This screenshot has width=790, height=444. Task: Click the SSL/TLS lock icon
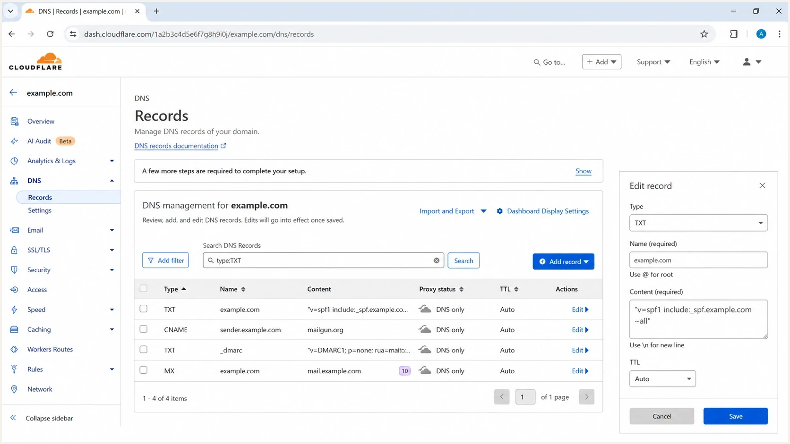14,250
